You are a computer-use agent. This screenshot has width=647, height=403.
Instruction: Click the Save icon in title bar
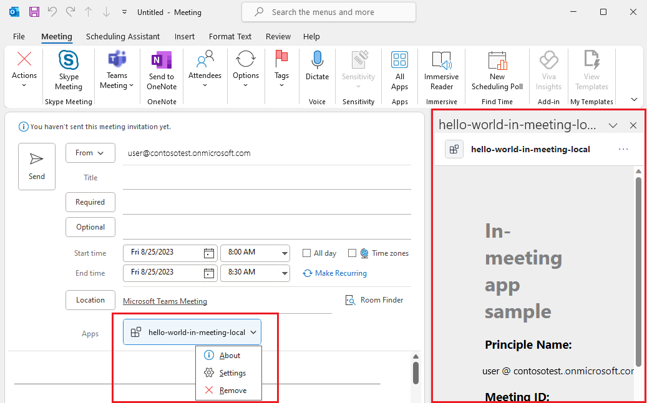click(x=34, y=12)
